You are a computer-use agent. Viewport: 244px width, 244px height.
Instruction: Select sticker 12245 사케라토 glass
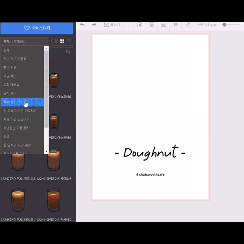pyautogui.click(x=18, y=200)
